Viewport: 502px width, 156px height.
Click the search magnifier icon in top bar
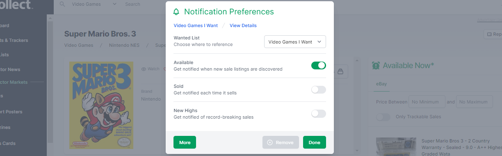62,4
